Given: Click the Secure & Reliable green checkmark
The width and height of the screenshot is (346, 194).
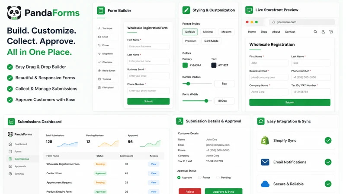Looking at the screenshot, I should 328,184.
